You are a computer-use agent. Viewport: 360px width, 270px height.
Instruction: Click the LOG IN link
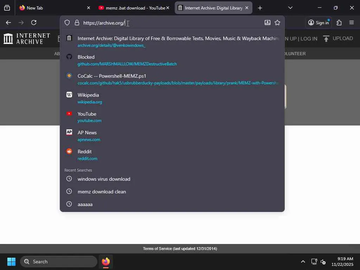click(x=309, y=39)
